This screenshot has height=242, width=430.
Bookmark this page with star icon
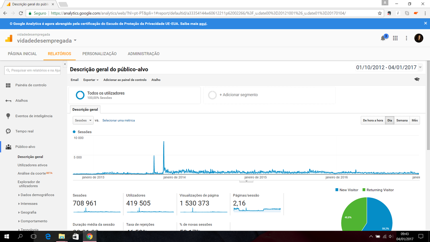(380, 13)
